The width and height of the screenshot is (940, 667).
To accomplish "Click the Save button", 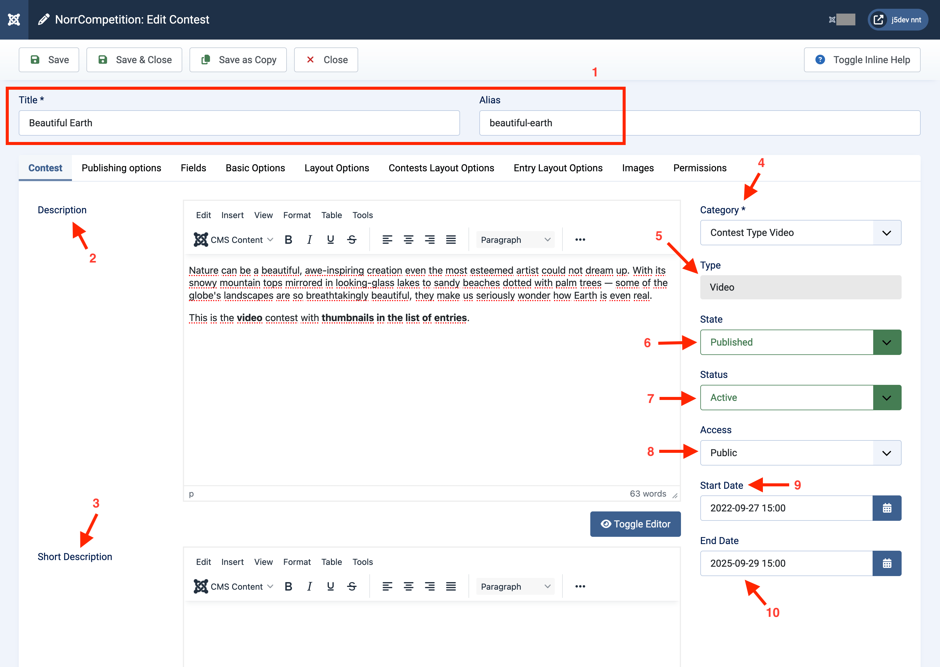I will coord(49,60).
